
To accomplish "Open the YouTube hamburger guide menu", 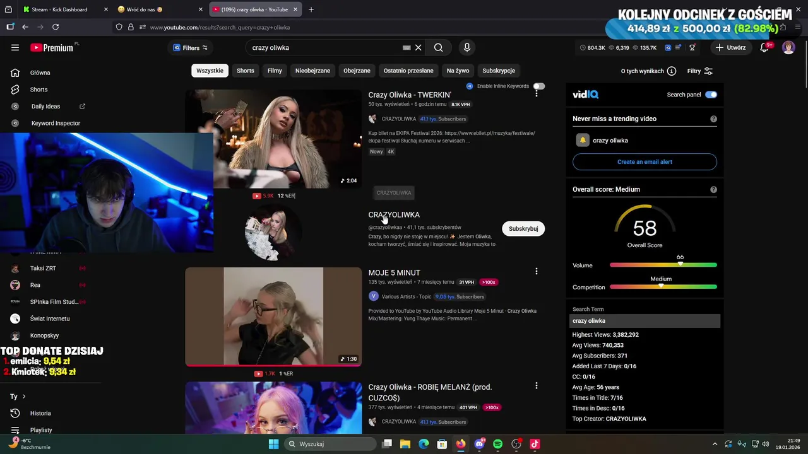I will tap(15, 47).
